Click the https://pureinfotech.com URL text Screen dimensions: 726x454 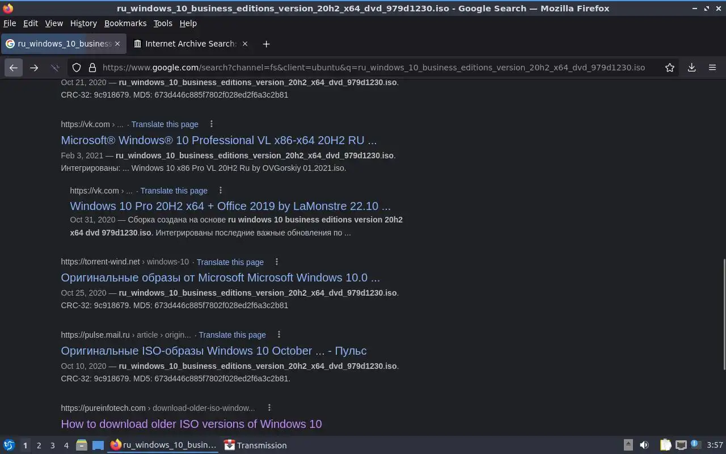click(103, 408)
